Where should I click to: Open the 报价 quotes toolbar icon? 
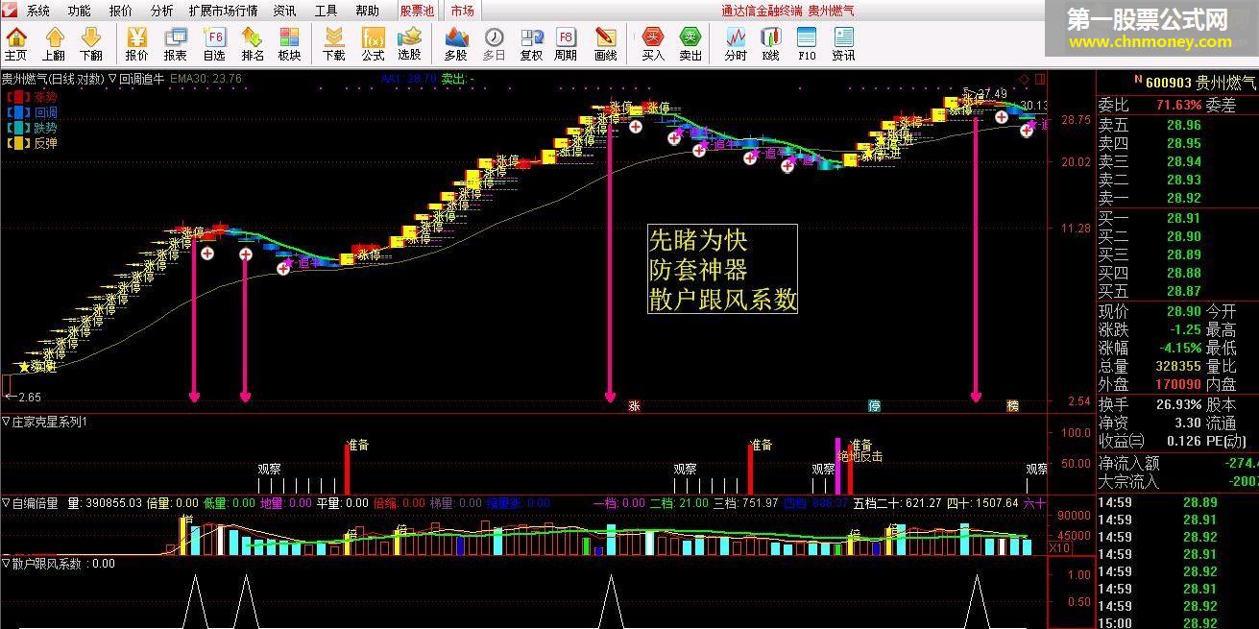tap(137, 44)
